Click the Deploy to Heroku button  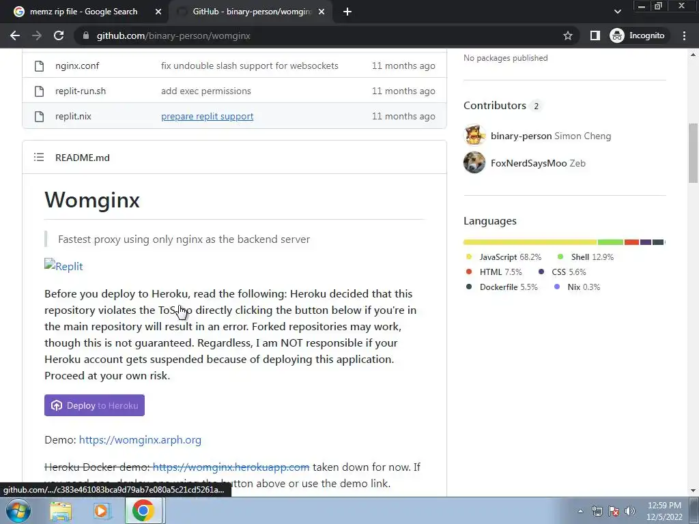pos(94,405)
